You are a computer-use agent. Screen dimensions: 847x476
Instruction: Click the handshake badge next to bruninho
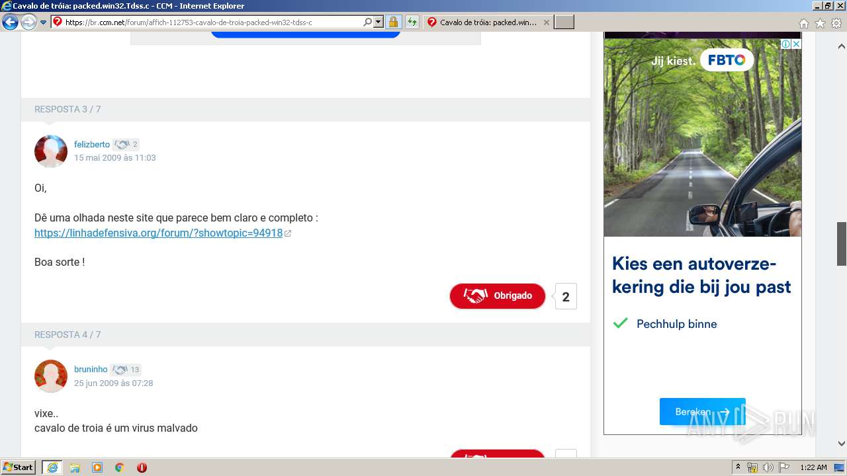tap(126, 370)
